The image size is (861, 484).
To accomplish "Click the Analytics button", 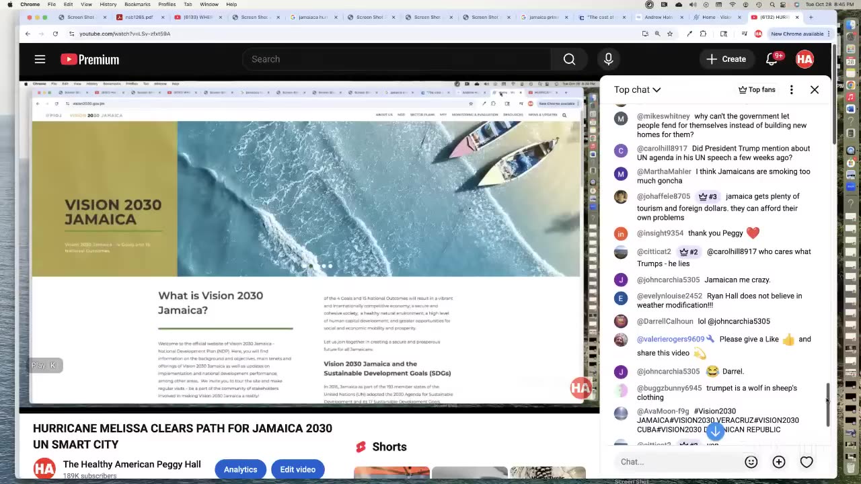I will click(240, 469).
